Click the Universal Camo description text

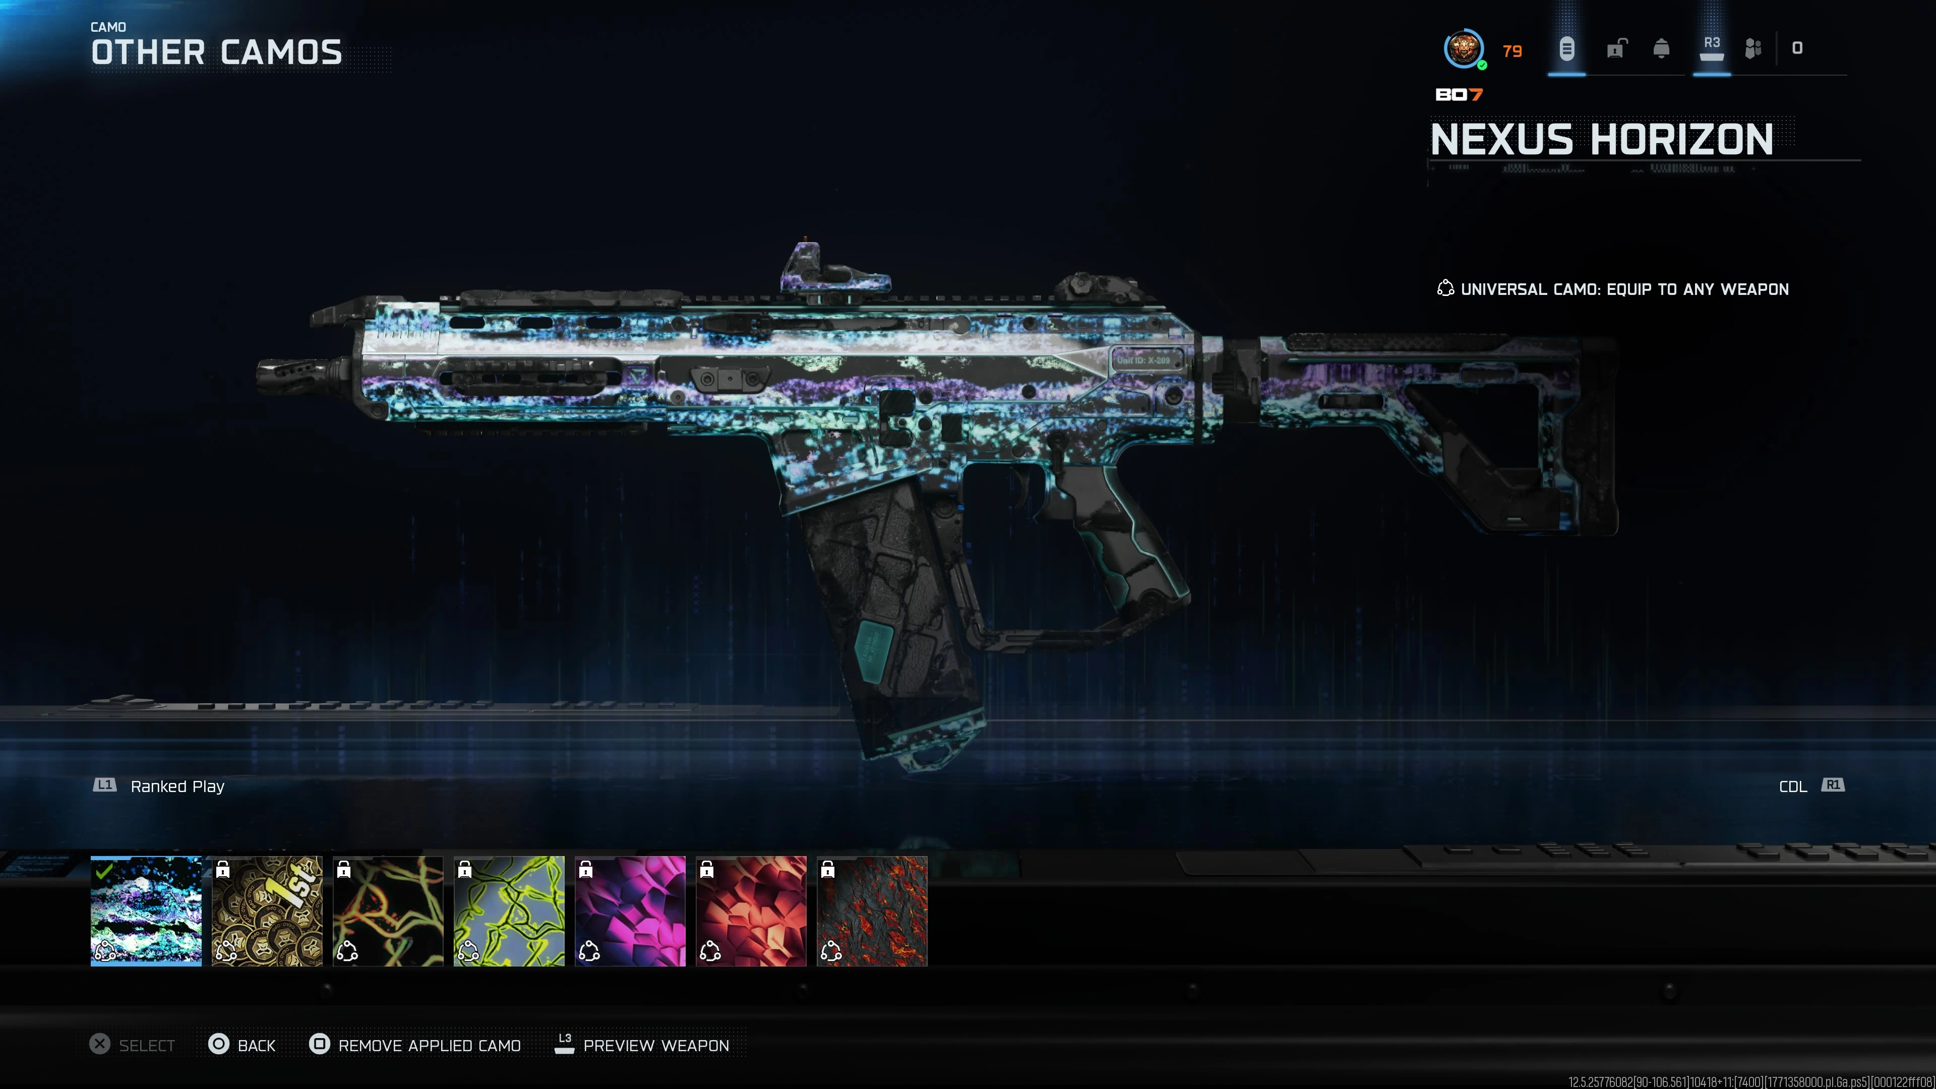click(1625, 289)
